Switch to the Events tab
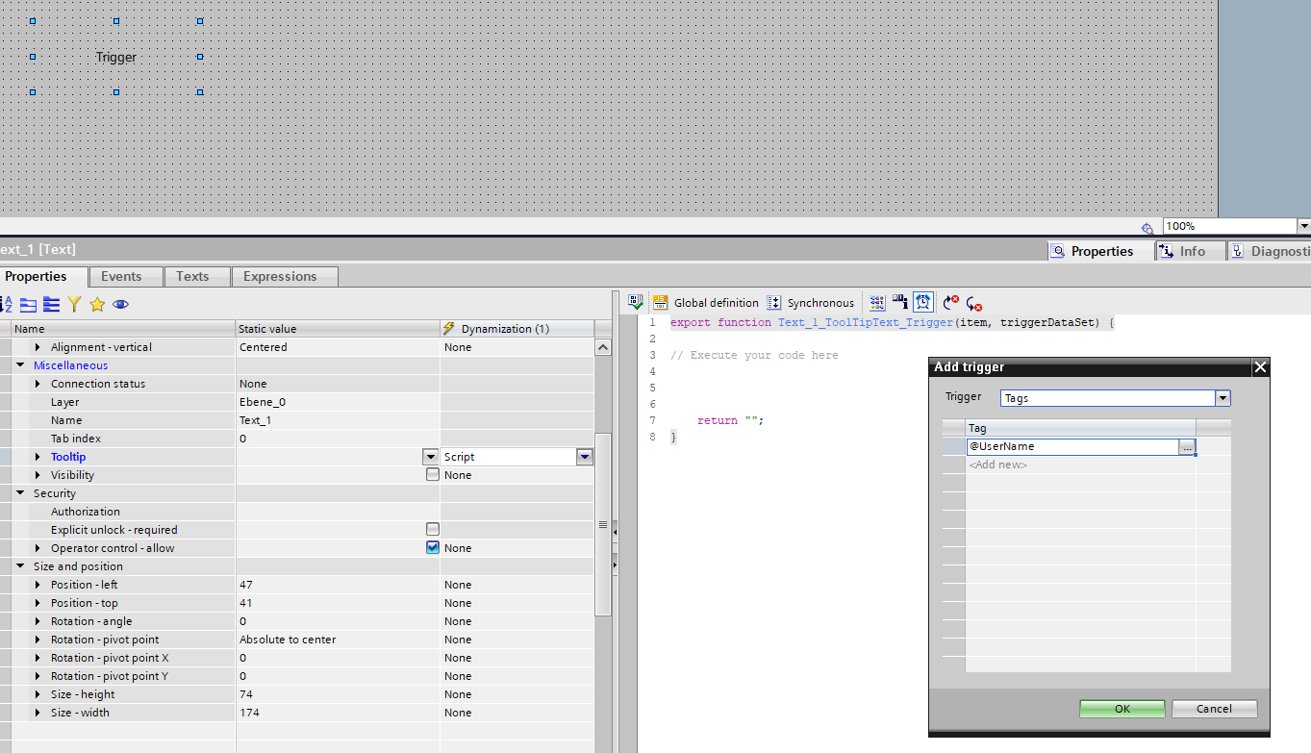Screen dimensions: 1311x753 pos(121,277)
